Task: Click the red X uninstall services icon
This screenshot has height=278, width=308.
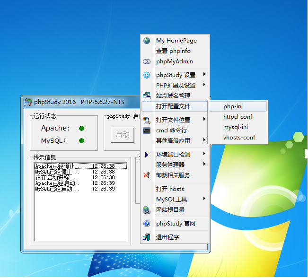Action: (x=147, y=175)
